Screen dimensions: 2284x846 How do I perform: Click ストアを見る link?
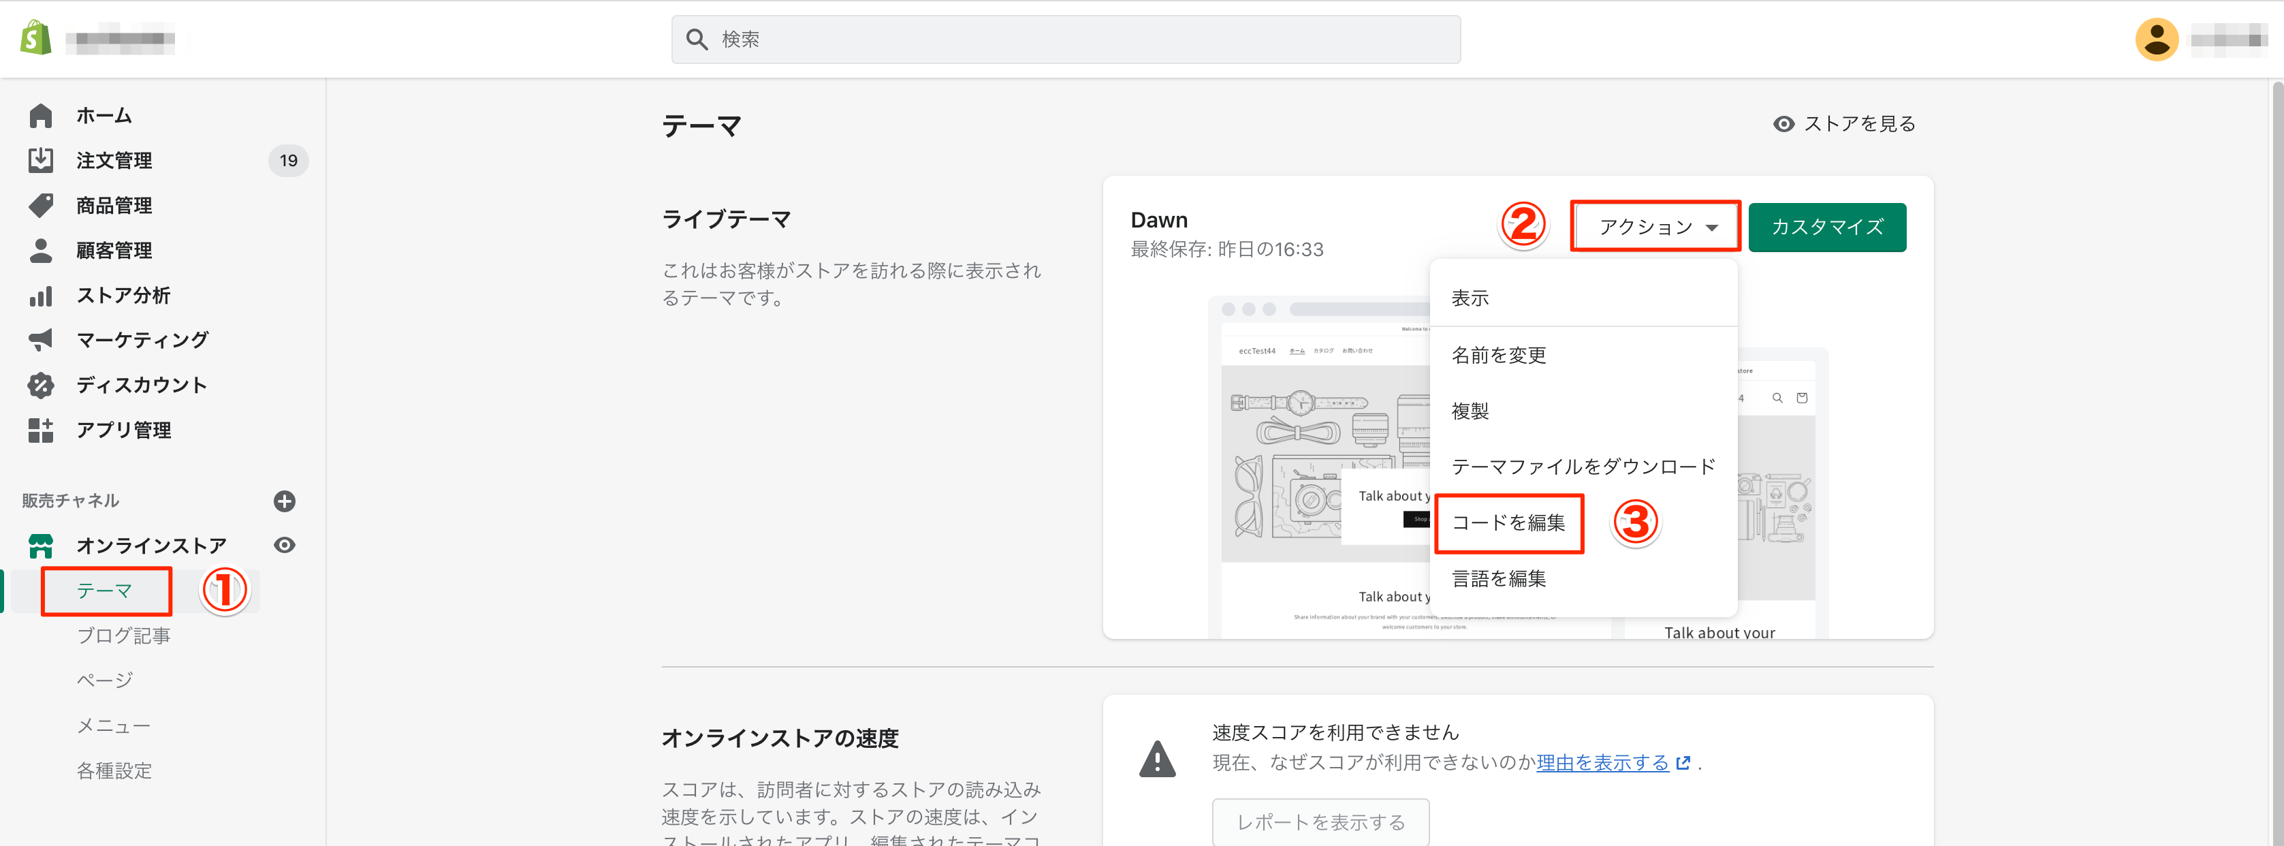pyautogui.click(x=1844, y=124)
